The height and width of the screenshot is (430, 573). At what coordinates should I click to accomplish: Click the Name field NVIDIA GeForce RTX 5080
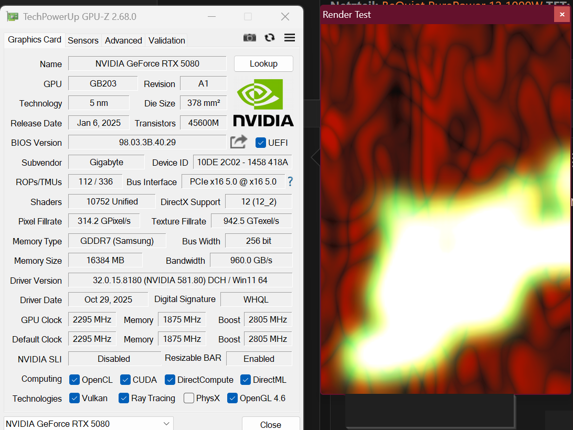pos(147,63)
